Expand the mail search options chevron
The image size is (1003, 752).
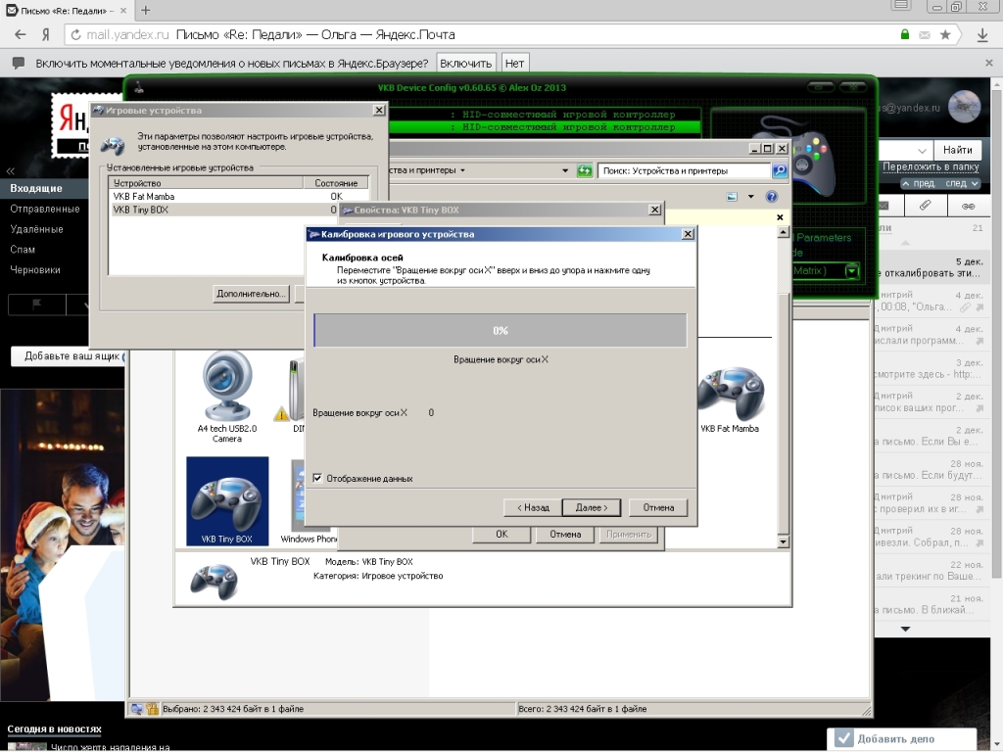pyautogui.click(x=922, y=151)
